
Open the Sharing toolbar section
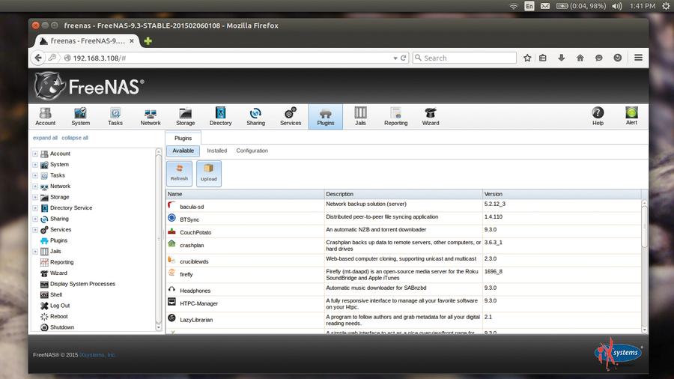(x=256, y=116)
